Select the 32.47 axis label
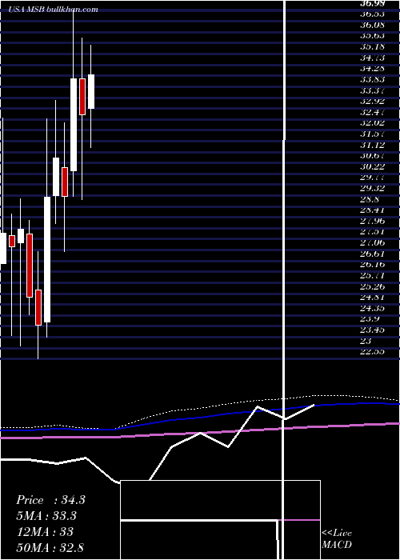 click(x=373, y=112)
